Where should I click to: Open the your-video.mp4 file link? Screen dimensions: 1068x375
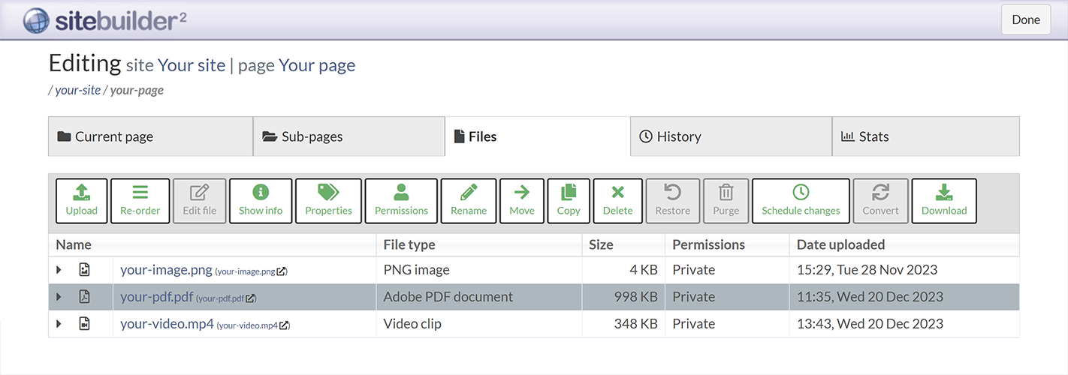167,324
